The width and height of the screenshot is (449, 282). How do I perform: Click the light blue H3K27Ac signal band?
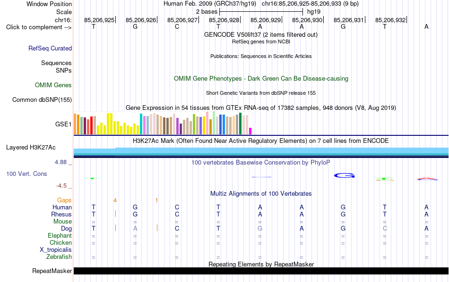tap(261, 150)
